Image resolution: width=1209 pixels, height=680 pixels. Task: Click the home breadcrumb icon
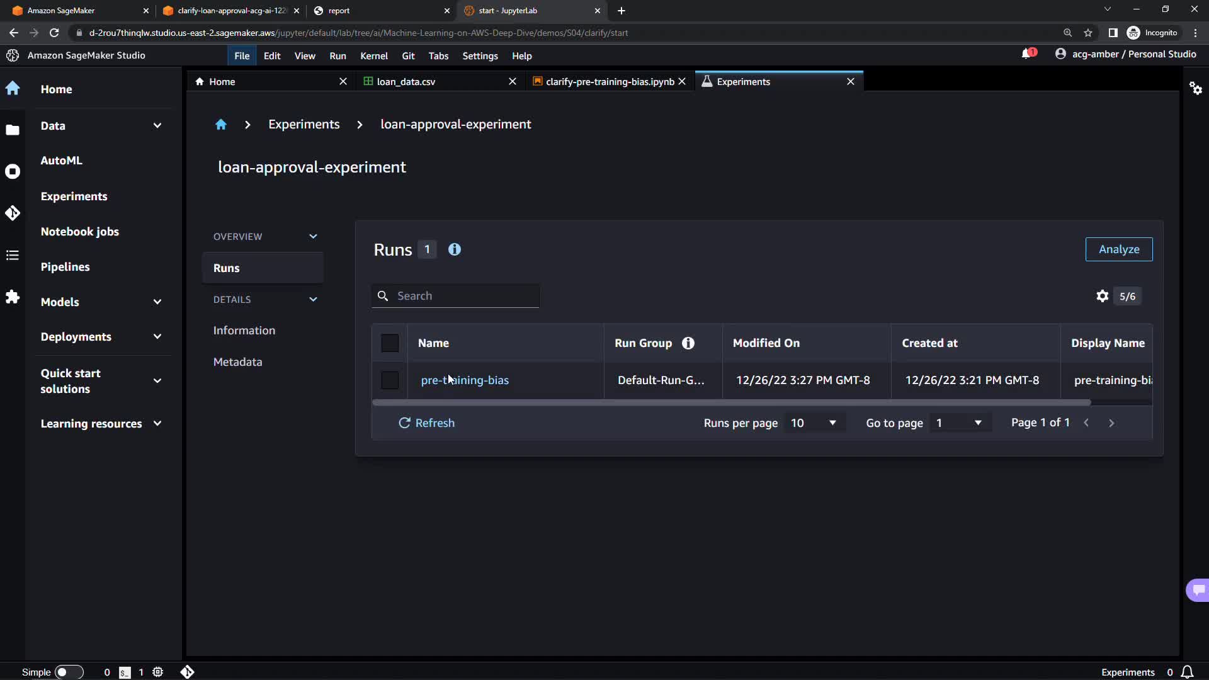pos(220,125)
